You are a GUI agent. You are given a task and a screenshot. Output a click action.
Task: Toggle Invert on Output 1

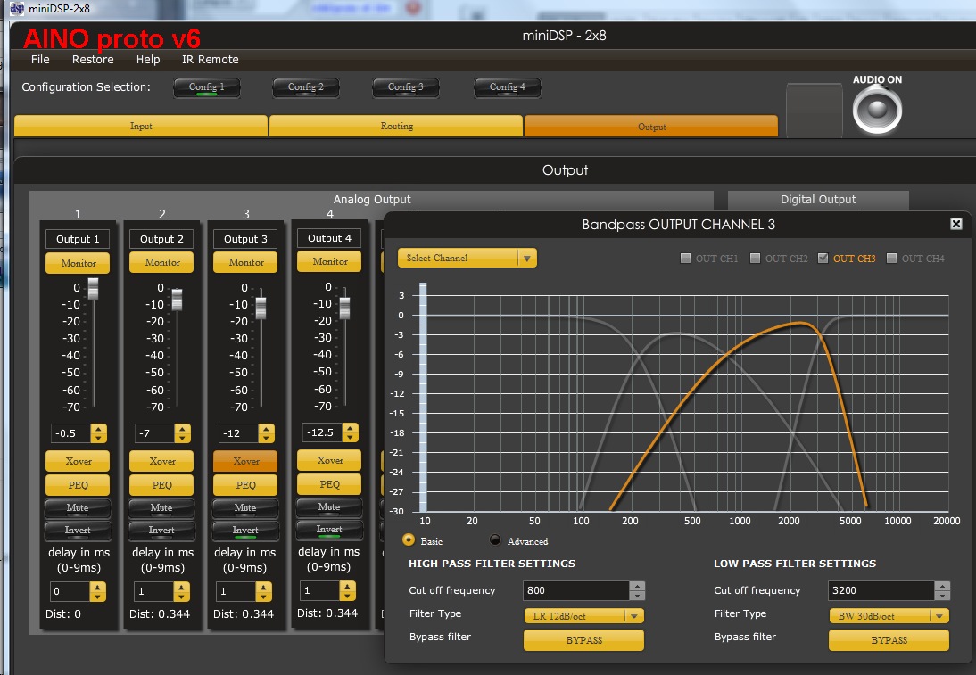point(78,531)
